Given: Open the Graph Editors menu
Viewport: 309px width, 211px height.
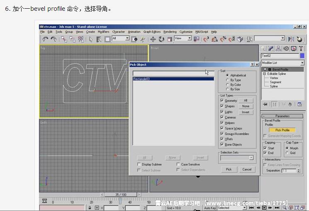Looking at the screenshot, I should click(152, 32).
